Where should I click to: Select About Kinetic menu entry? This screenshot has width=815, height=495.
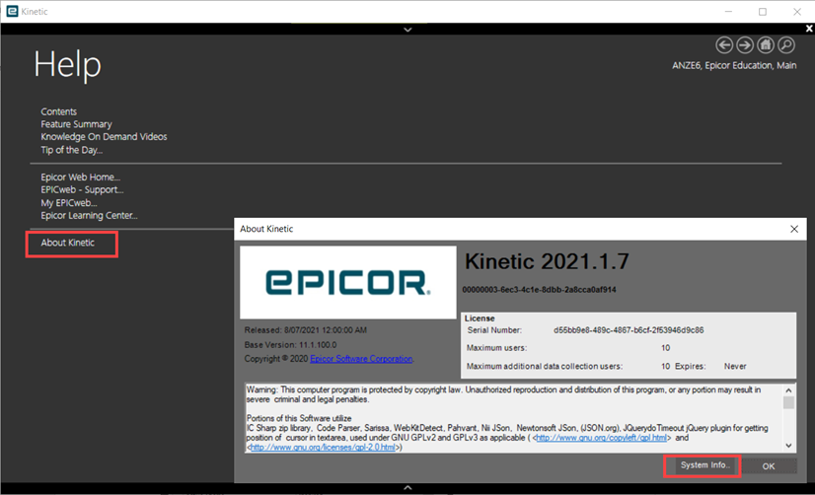(67, 243)
